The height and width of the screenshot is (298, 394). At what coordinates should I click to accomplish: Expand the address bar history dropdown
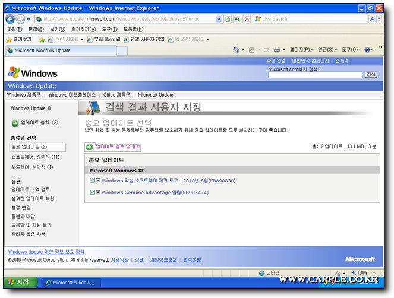coord(219,19)
